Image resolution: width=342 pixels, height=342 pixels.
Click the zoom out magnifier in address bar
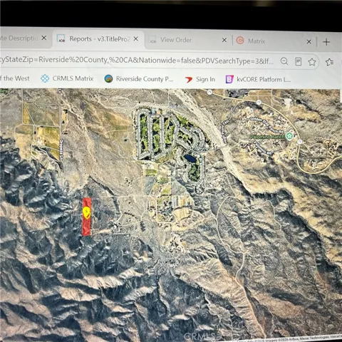(284, 61)
